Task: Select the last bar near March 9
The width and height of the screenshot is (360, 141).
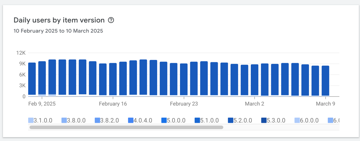Action: (325, 81)
